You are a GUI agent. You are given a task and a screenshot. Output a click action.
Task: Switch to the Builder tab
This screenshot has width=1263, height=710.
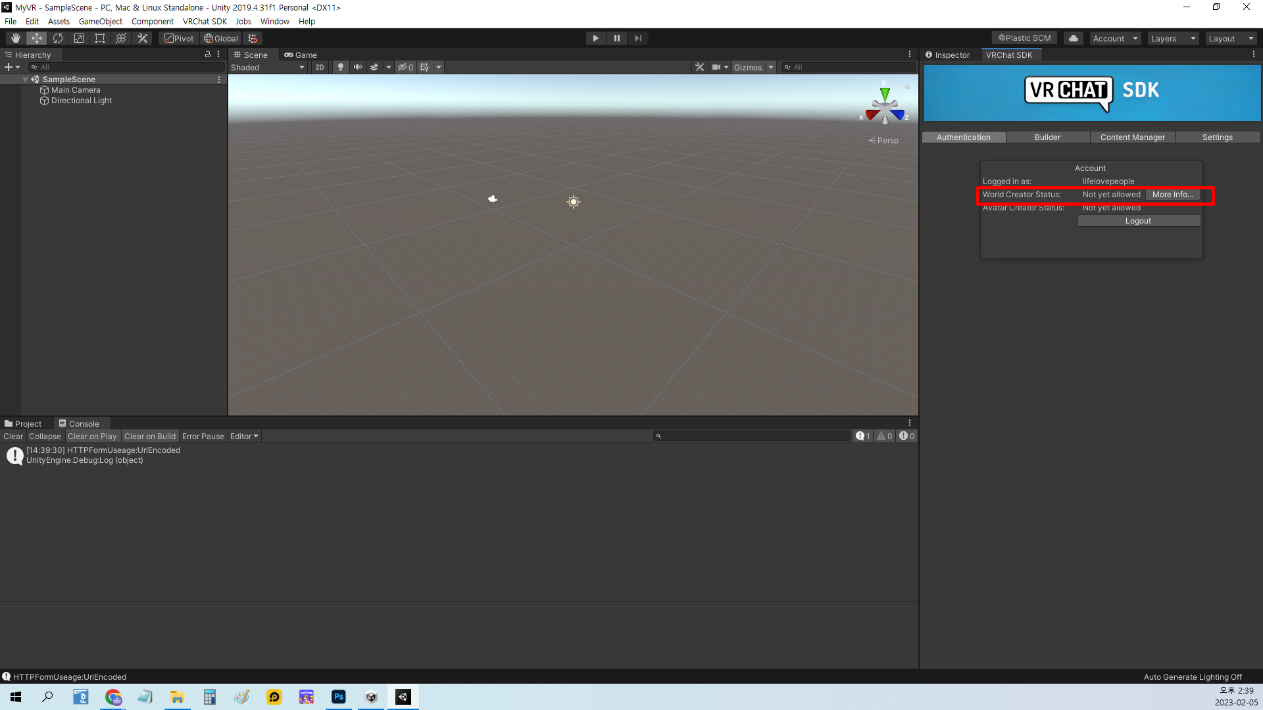coord(1047,137)
